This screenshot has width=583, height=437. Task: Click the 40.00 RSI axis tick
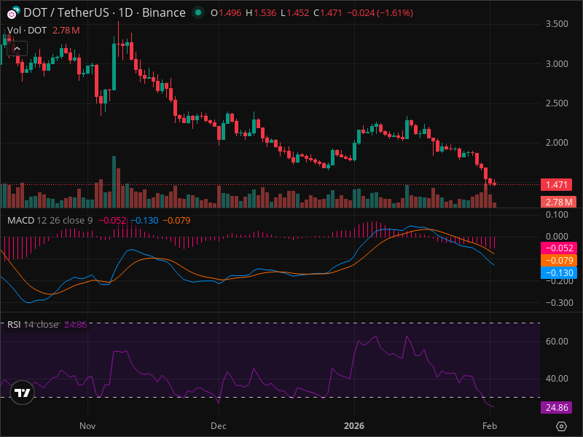[557, 379]
